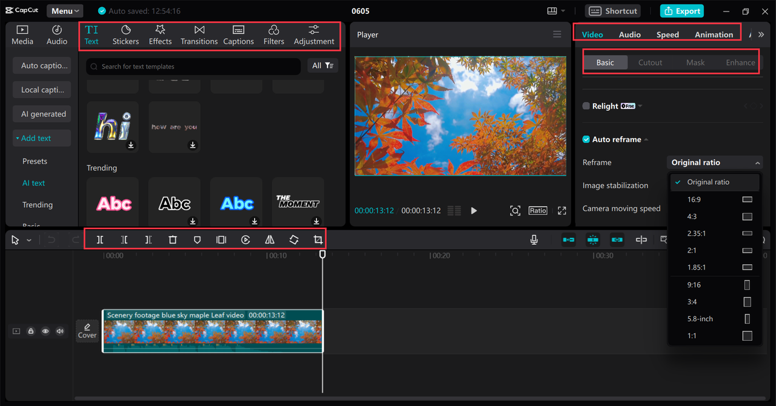776x406 pixels.
Task: Click the Ratio button in player
Action: coord(538,210)
